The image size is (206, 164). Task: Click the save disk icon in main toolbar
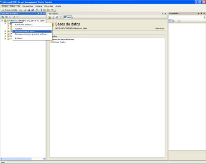point(29,10)
